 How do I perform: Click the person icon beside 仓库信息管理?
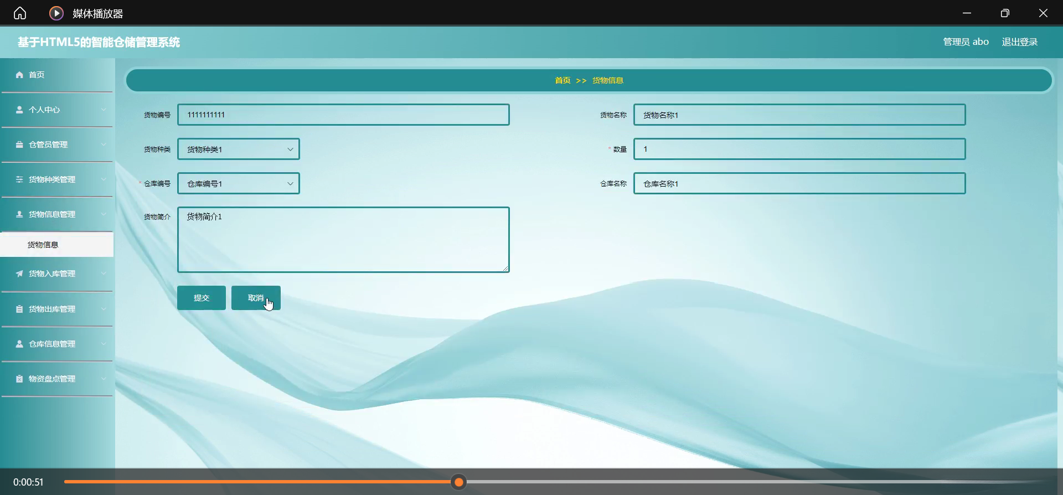pos(19,344)
